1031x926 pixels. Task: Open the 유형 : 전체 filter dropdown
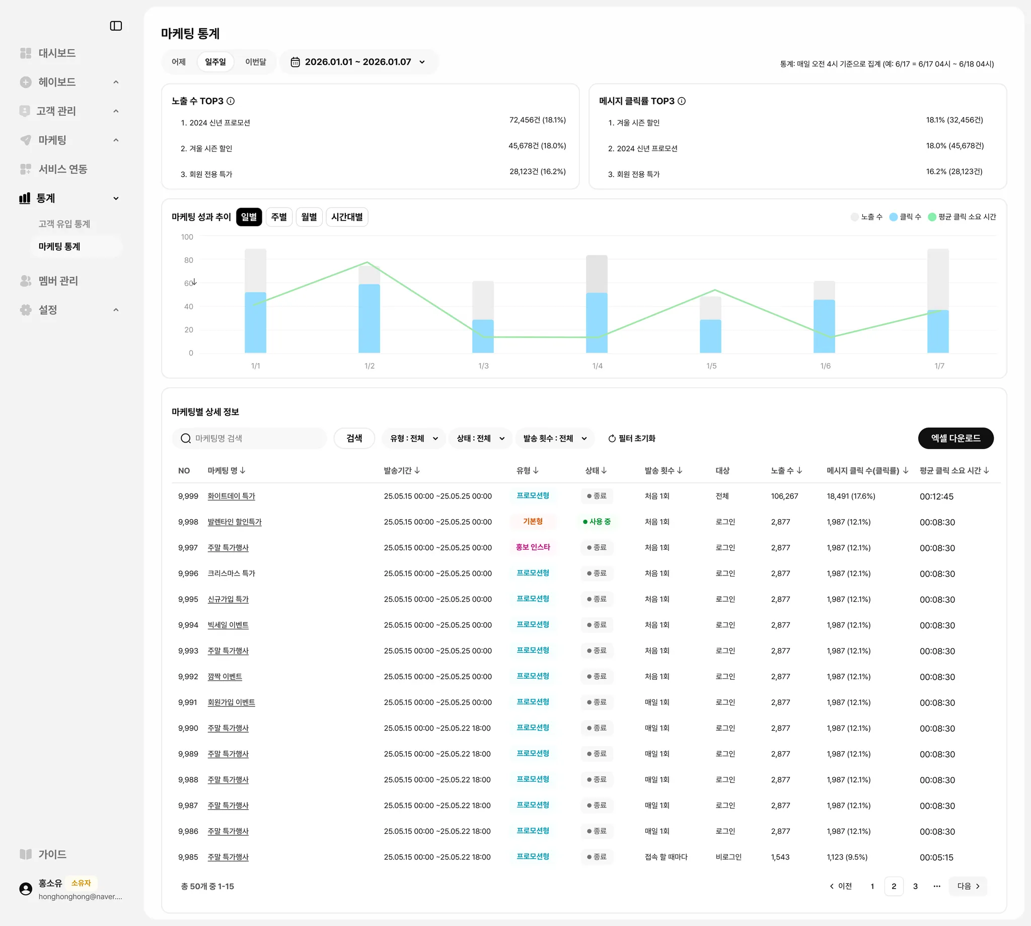[413, 439]
